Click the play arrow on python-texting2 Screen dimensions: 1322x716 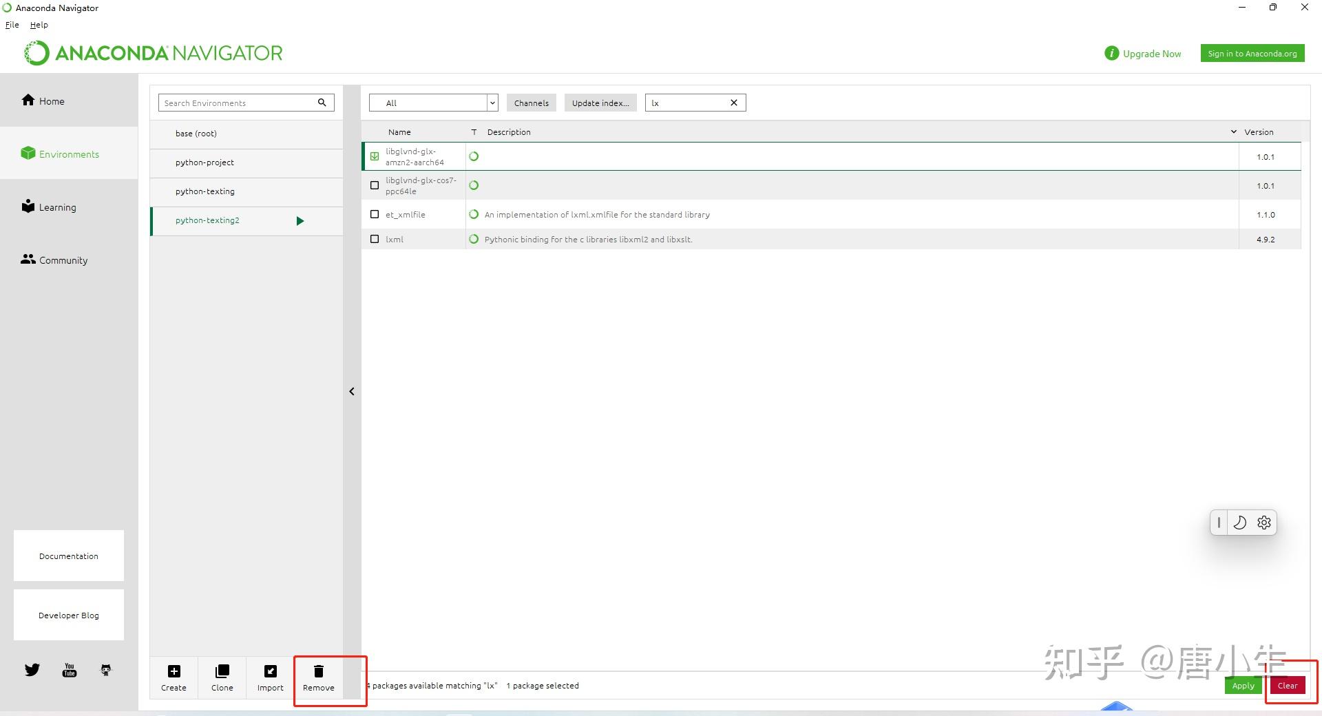[300, 221]
